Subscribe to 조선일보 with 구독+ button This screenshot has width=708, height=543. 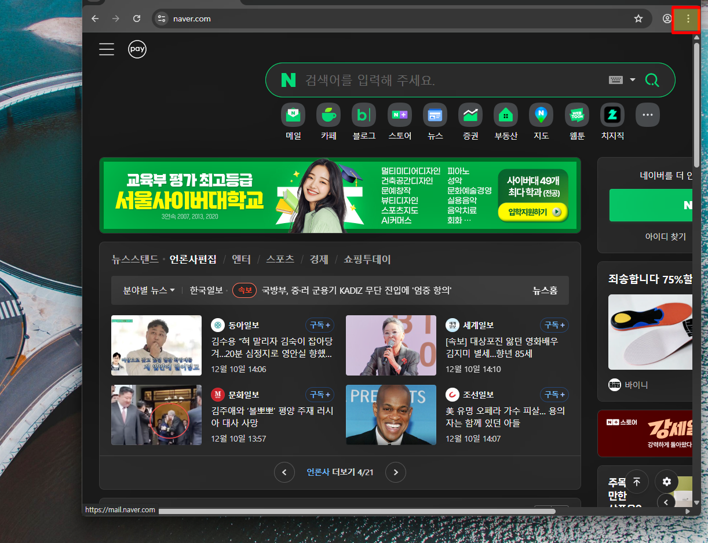tap(554, 395)
